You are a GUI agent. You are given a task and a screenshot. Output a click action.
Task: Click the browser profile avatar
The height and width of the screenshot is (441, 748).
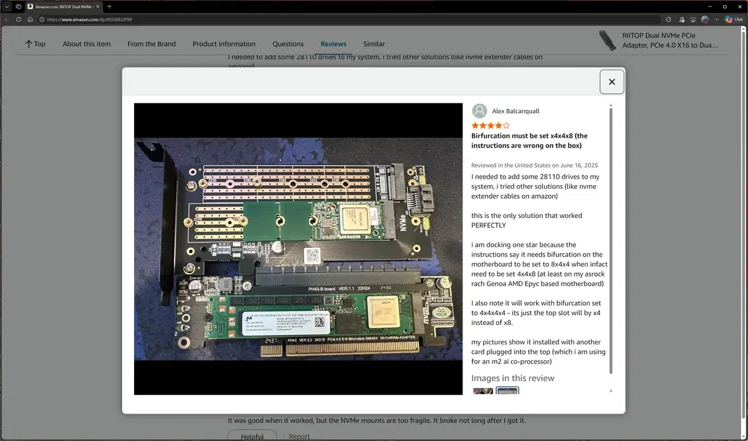point(704,19)
